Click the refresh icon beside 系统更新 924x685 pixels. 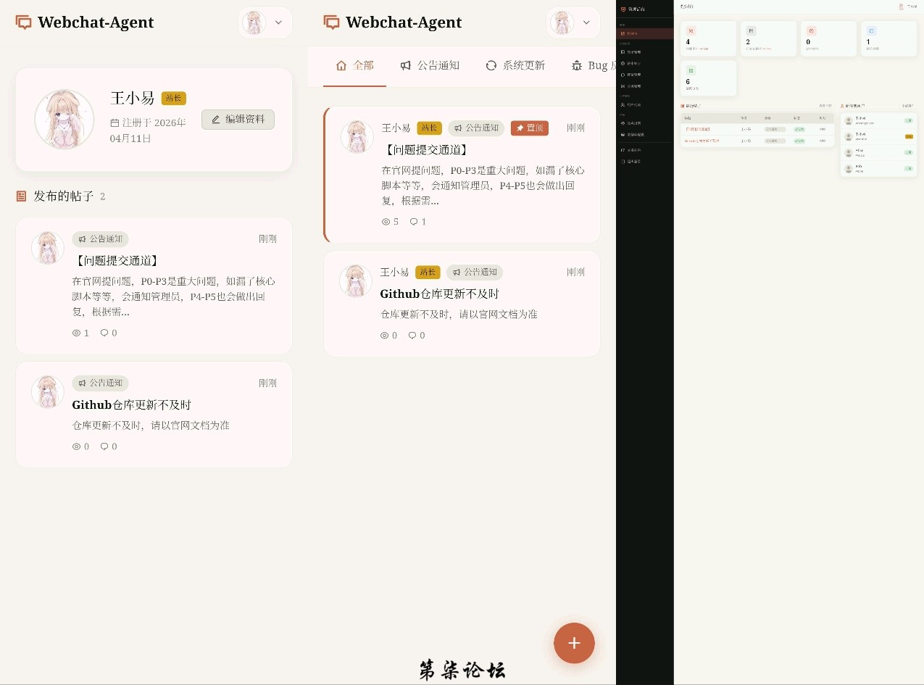coord(491,66)
